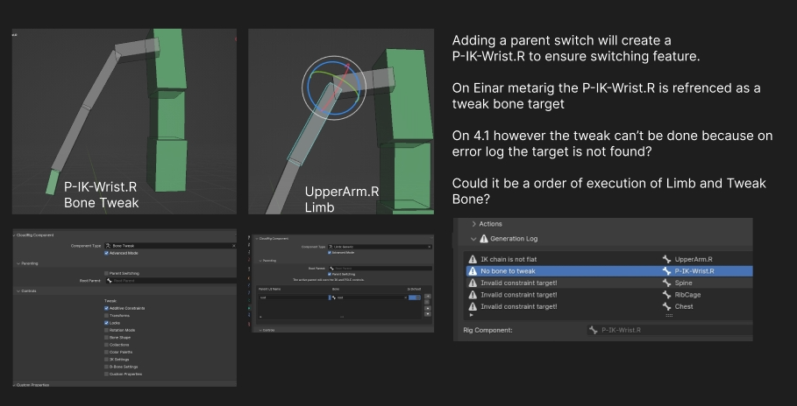Enable Custom Properties tweak checkbox
797x406 pixels.
(x=106, y=374)
